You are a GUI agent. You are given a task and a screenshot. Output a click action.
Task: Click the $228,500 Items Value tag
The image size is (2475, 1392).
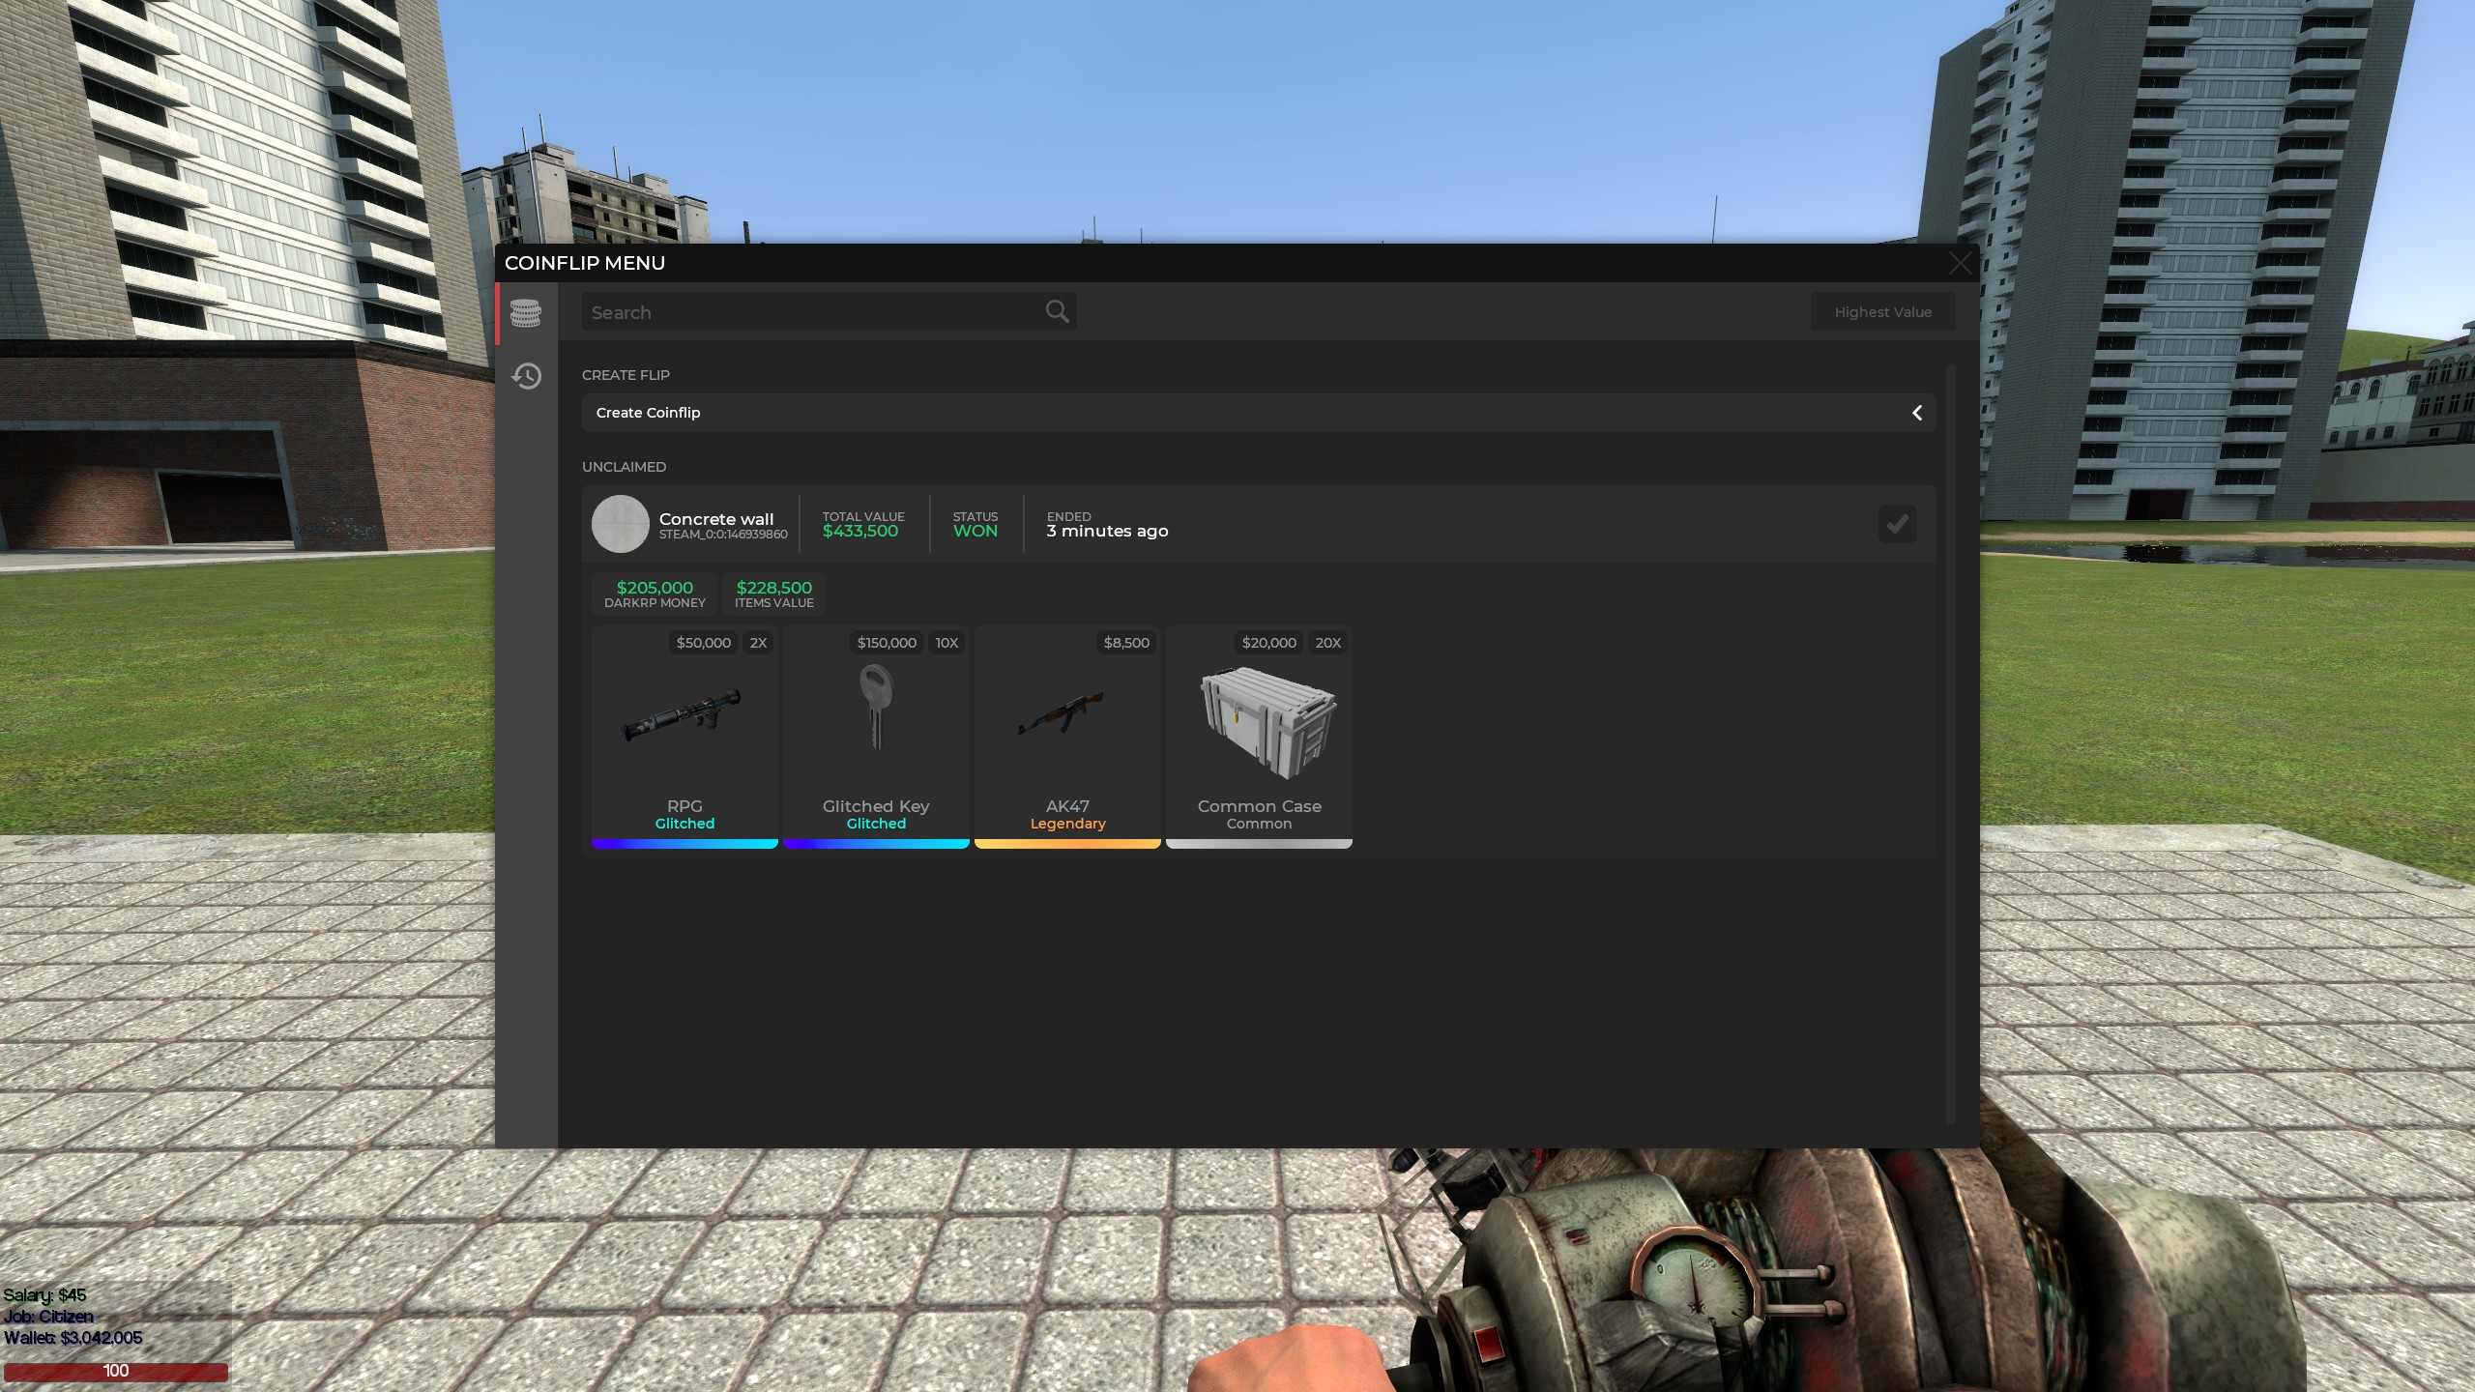point(773,594)
